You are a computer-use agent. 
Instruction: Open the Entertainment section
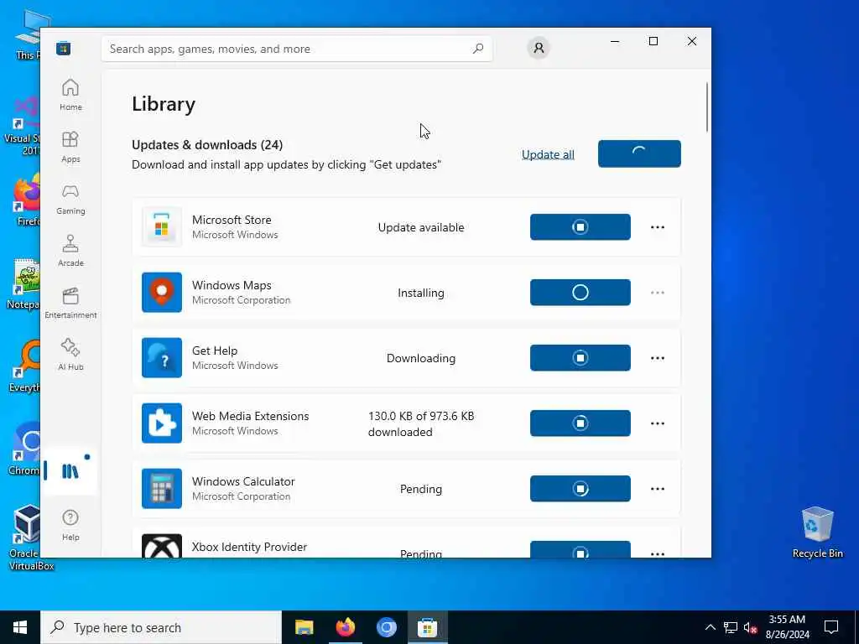[x=70, y=303]
